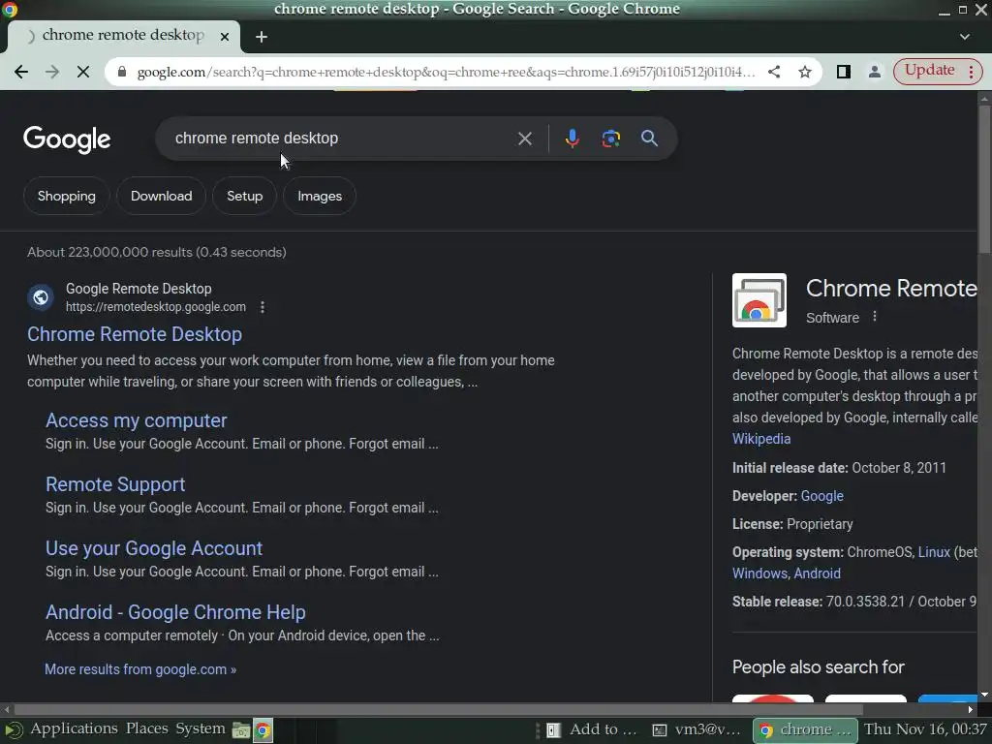Launch Chrome from panel launcher
The width and height of the screenshot is (992, 744).
(x=263, y=730)
